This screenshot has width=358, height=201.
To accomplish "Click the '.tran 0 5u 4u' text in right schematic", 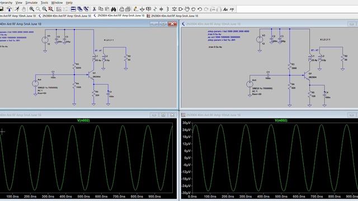I will 215,47.
